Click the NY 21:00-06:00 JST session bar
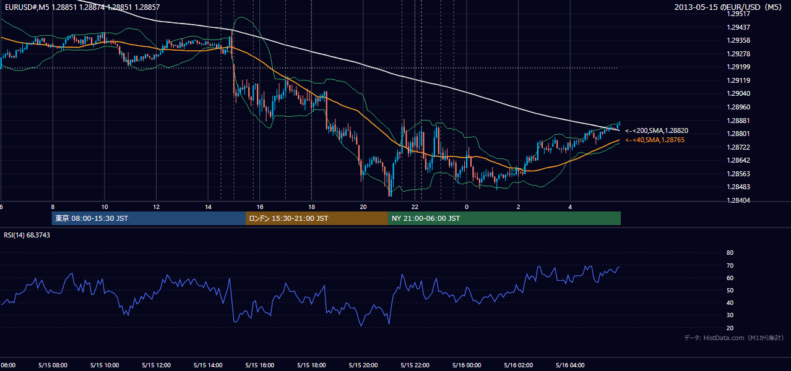Viewport: 791px width, 371px height. tap(504, 218)
